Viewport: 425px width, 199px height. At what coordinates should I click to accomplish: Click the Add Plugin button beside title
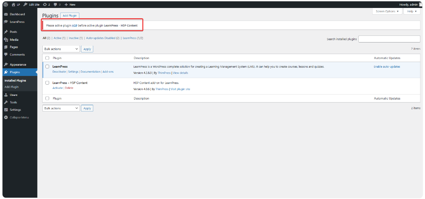[x=70, y=16]
